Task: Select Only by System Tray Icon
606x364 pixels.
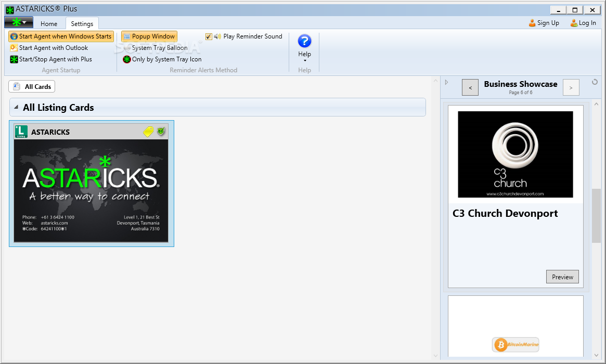Action: pos(162,59)
